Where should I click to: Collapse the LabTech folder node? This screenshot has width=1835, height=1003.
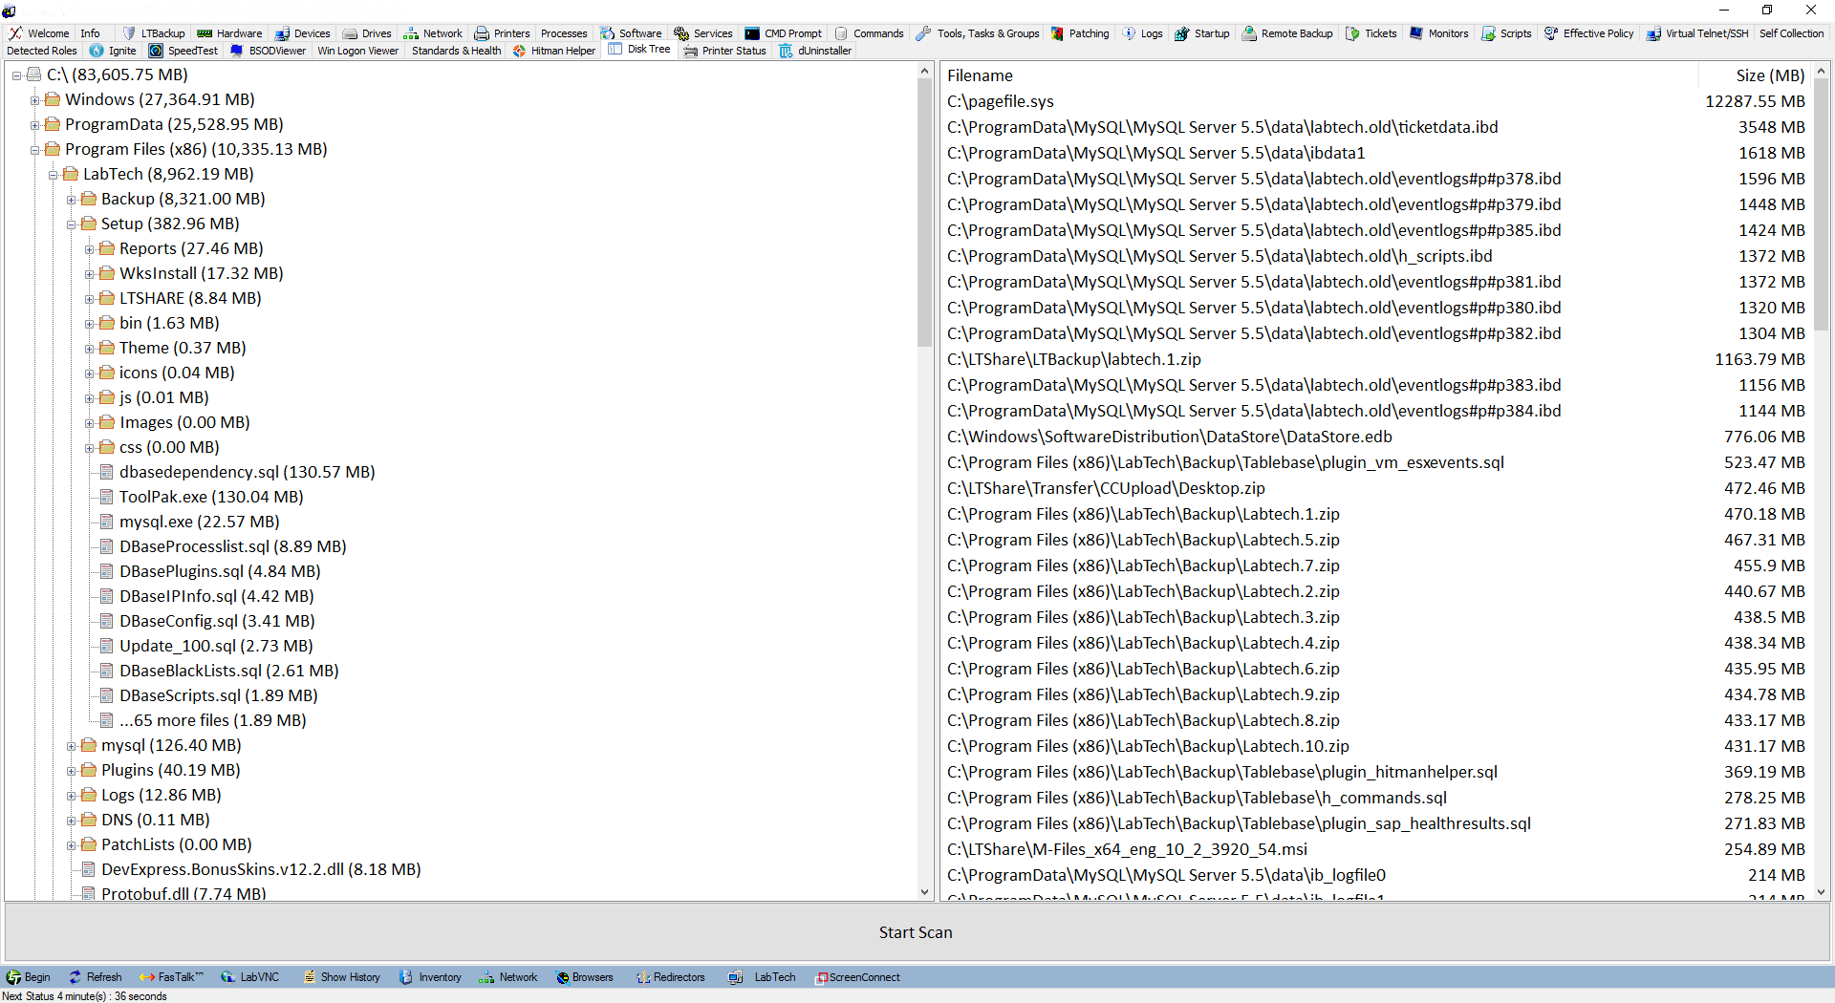(x=54, y=174)
